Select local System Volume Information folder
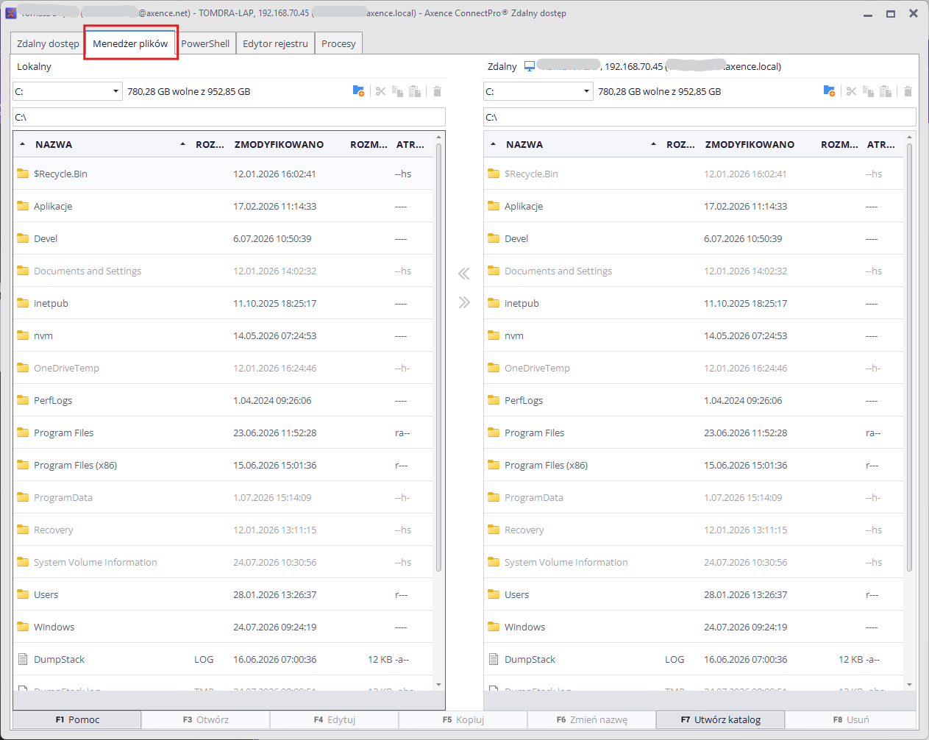The height and width of the screenshot is (740, 929). (x=223, y=562)
